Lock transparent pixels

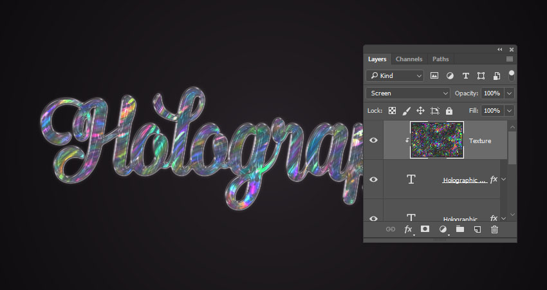coord(392,111)
